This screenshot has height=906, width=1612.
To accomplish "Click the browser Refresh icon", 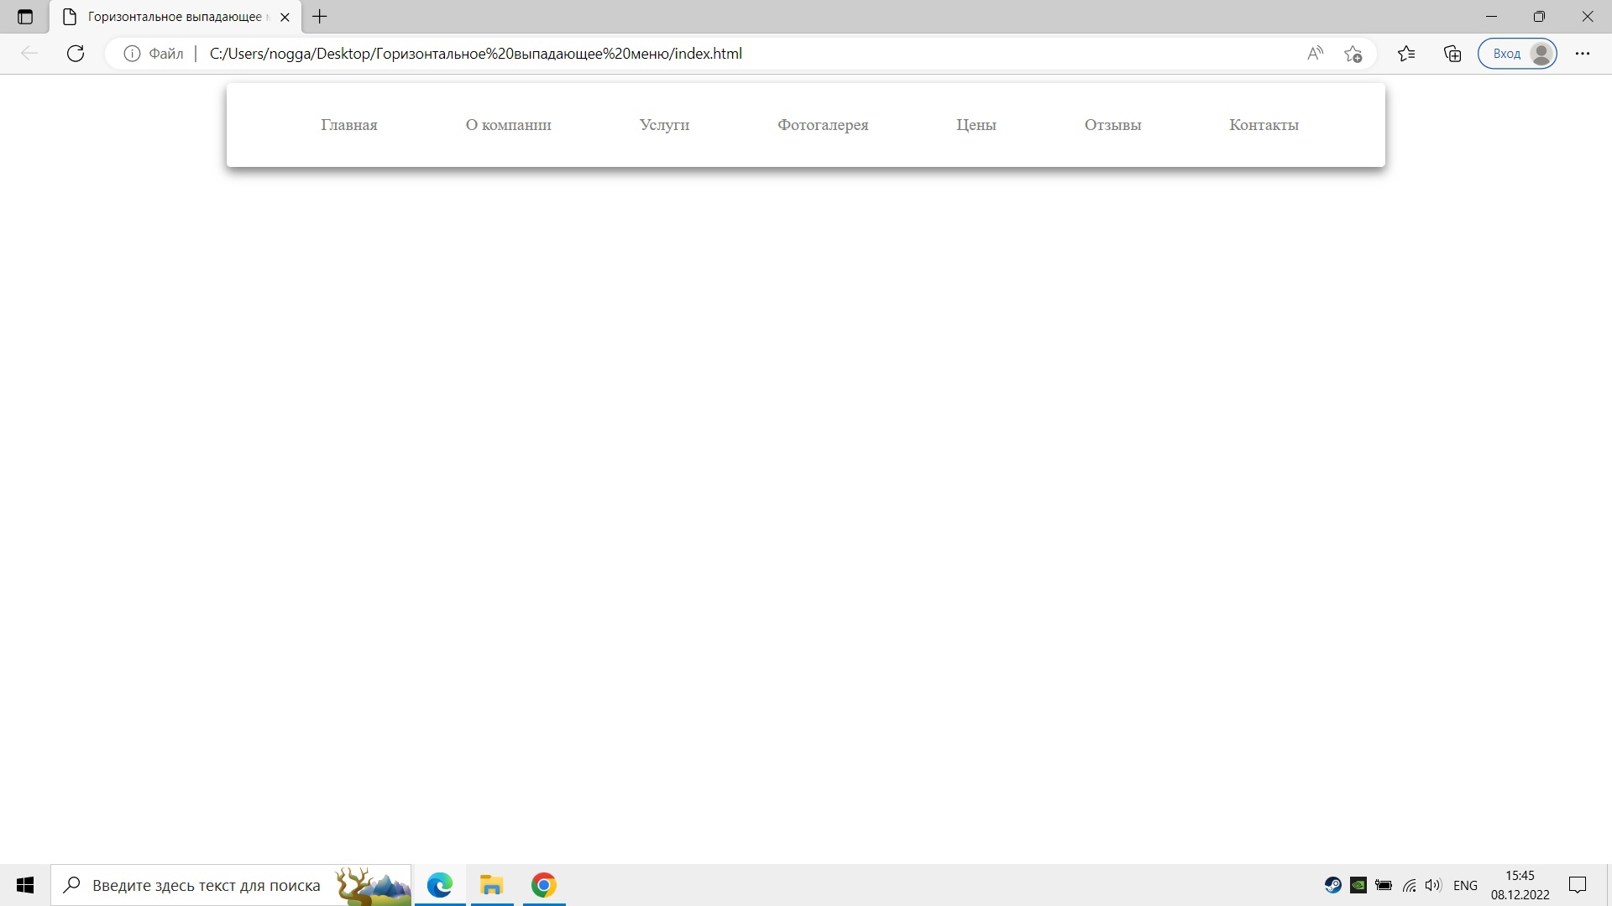I will (76, 54).
